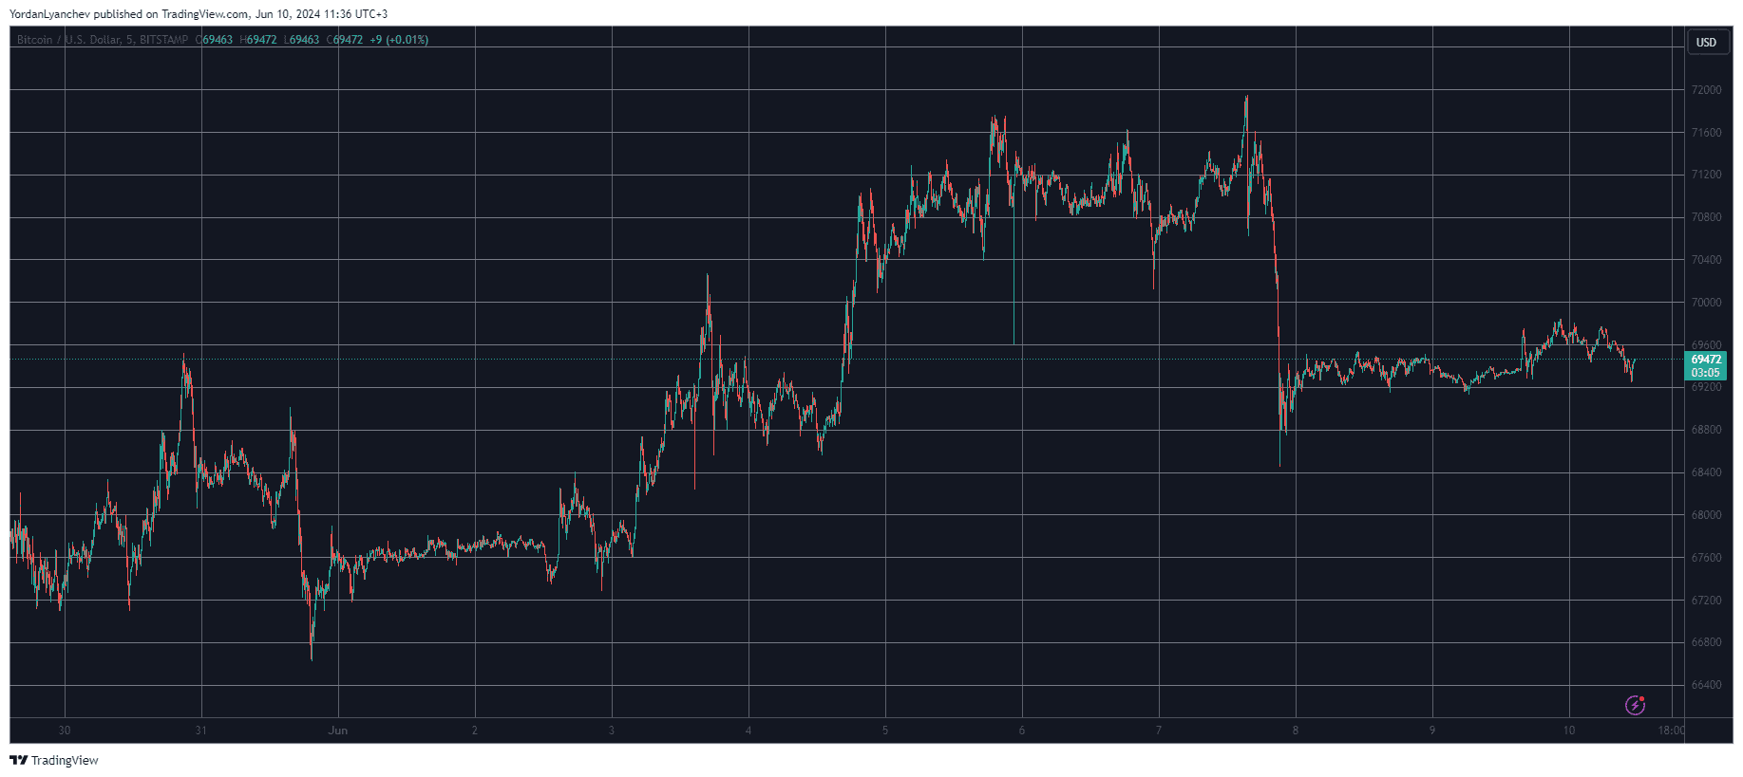Click the date label 31 on time axis
The width and height of the screenshot is (1743, 777).
click(200, 731)
